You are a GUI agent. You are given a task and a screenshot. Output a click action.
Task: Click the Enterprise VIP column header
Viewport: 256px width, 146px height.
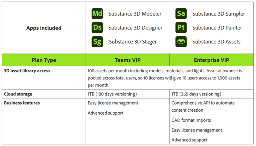coord(211,60)
